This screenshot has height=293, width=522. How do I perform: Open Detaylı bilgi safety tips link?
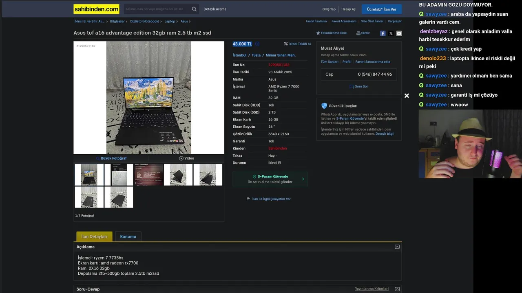pyautogui.click(x=385, y=133)
